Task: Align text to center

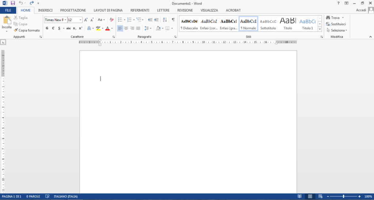Action: [126, 28]
